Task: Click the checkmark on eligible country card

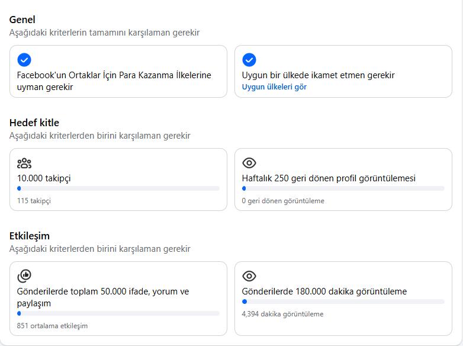Action: point(249,60)
